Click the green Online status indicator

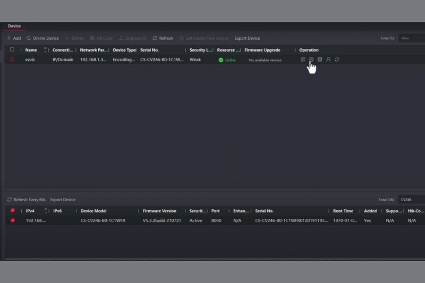tap(227, 60)
